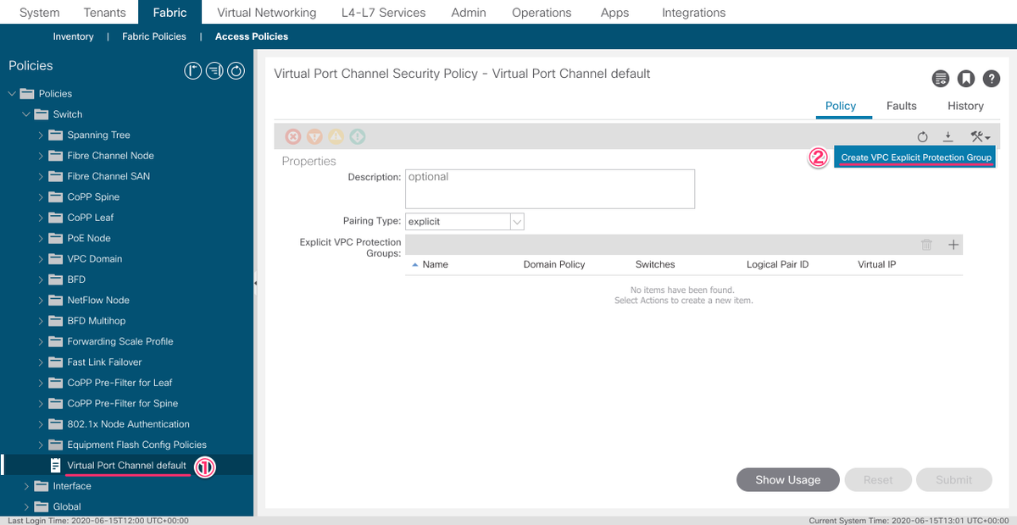Open the Apps menu
The height and width of the screenshot is (525, 1017).
[x=614, y=13]
